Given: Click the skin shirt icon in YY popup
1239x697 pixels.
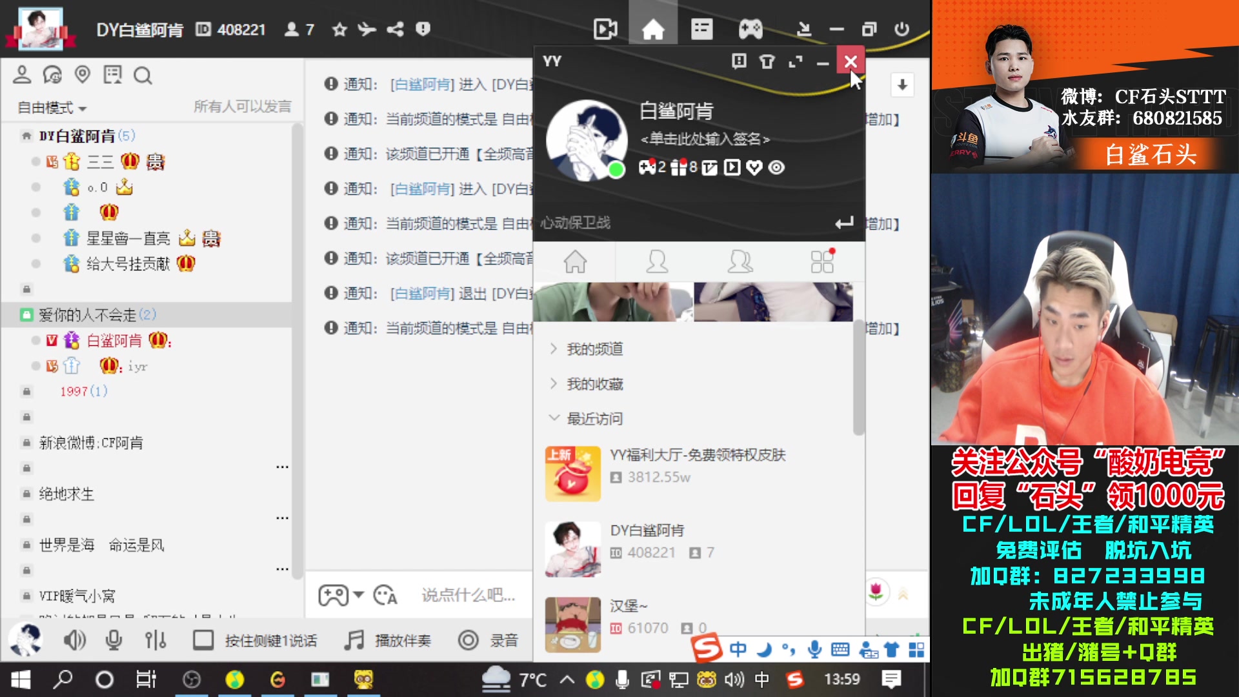Looking at the screenshot, I should coord(767,61).
